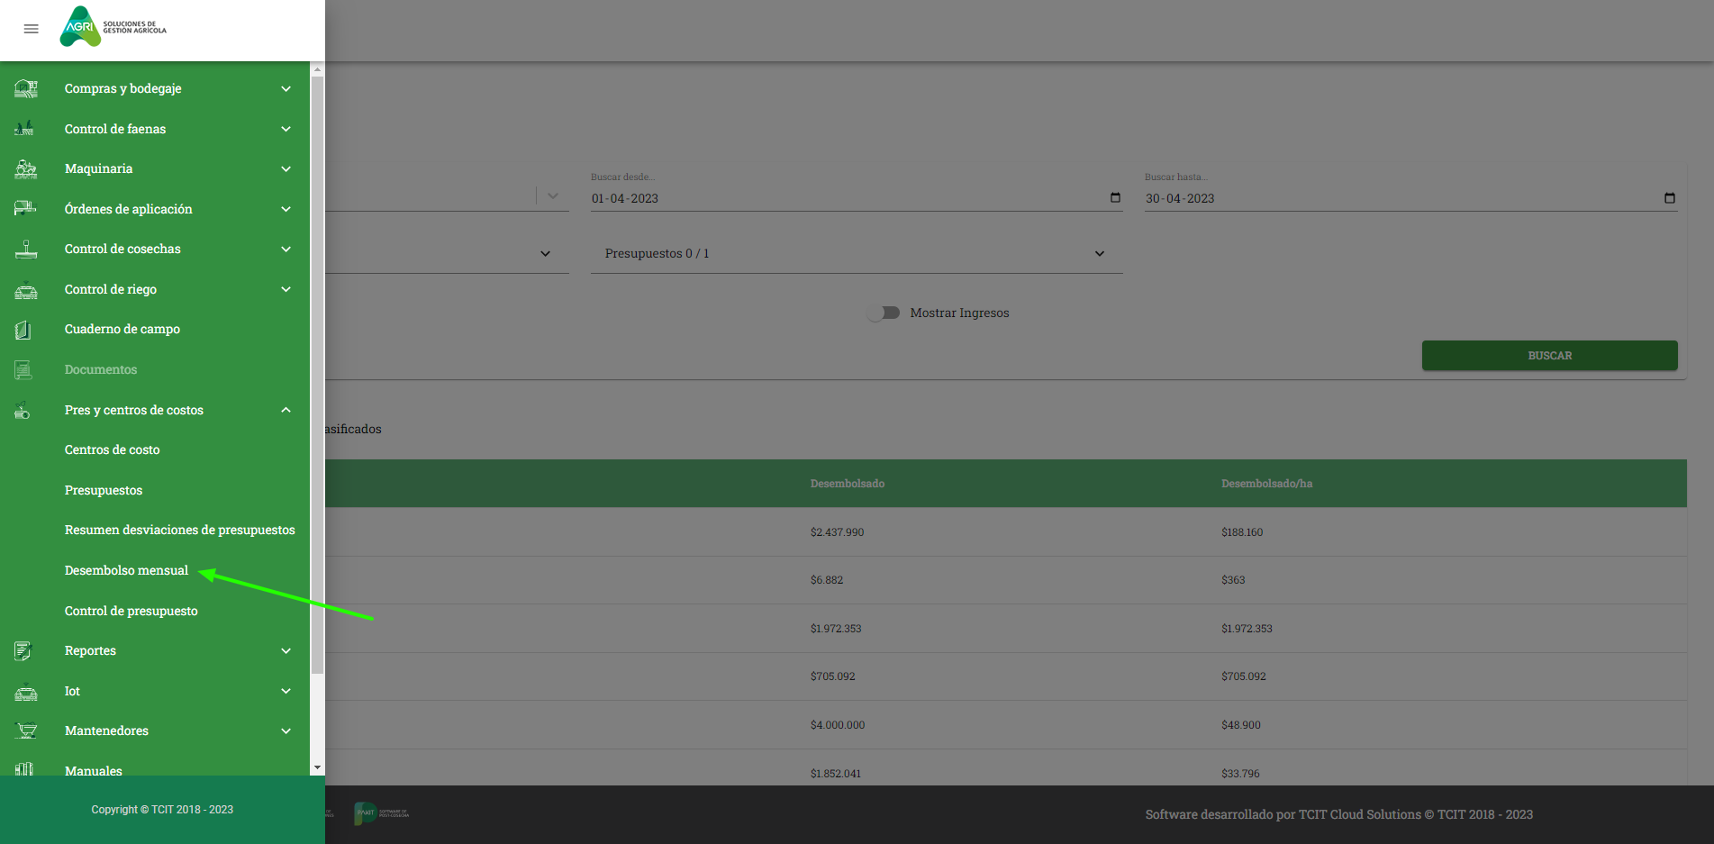
Task: Click the Desembolsado column header
Action: coord(848,484)
